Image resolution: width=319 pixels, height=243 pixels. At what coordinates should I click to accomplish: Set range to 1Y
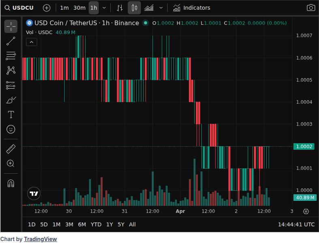click(x=109, y=224)
